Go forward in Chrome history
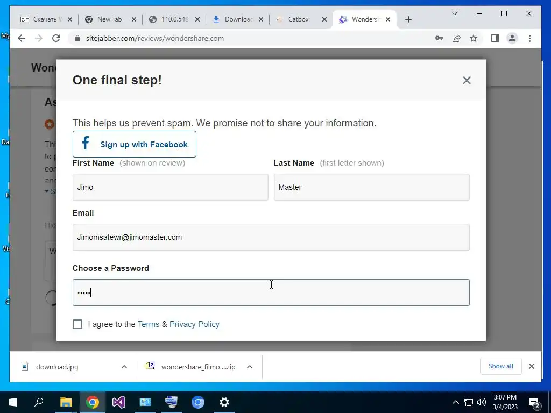This screenshot has width=551, height=413. (39, 38)
